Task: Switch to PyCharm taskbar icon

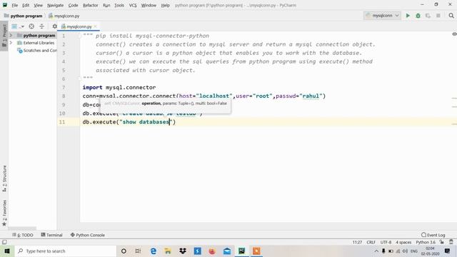Action: 241,251
